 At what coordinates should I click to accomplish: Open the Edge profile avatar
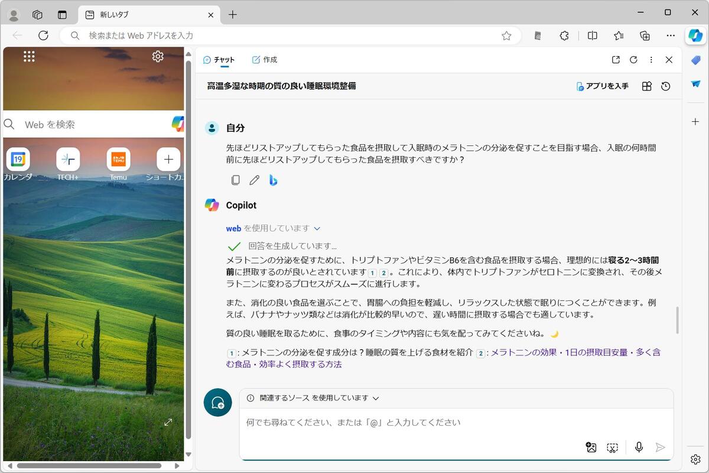pyautogui.click(x=14, y=15)
